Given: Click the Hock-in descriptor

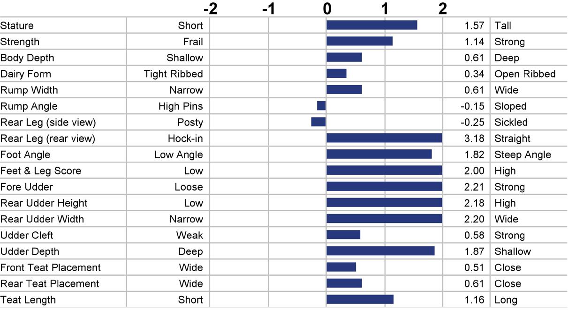Looking at the screenshot, I should [185, 139].
